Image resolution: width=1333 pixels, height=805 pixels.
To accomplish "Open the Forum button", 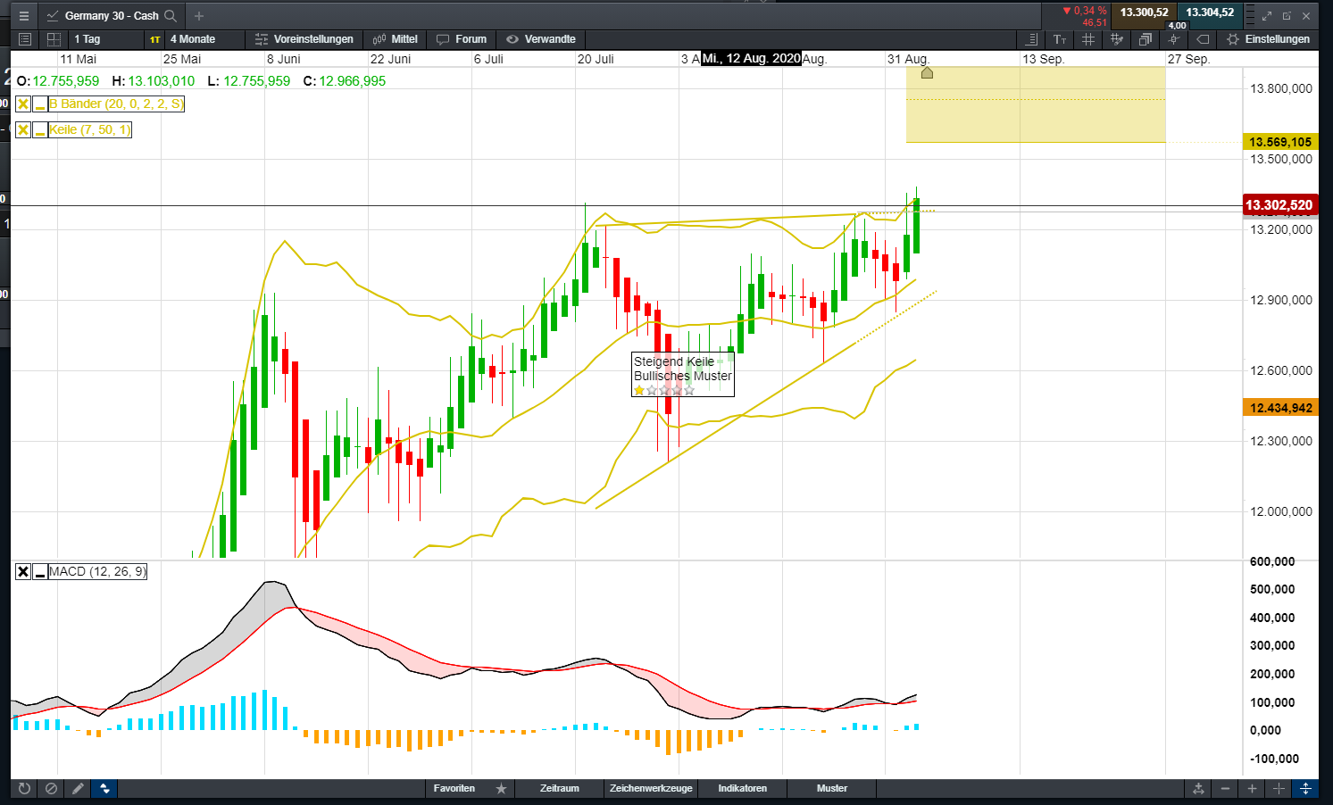I will pos(462,39).
